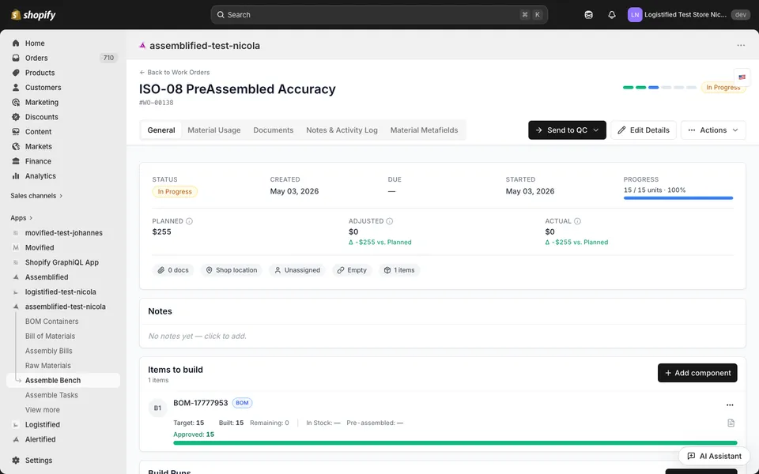Screen dimensions: 759x474
Task: Click the notes area to add a note
Action: click(x=443, y=337)
